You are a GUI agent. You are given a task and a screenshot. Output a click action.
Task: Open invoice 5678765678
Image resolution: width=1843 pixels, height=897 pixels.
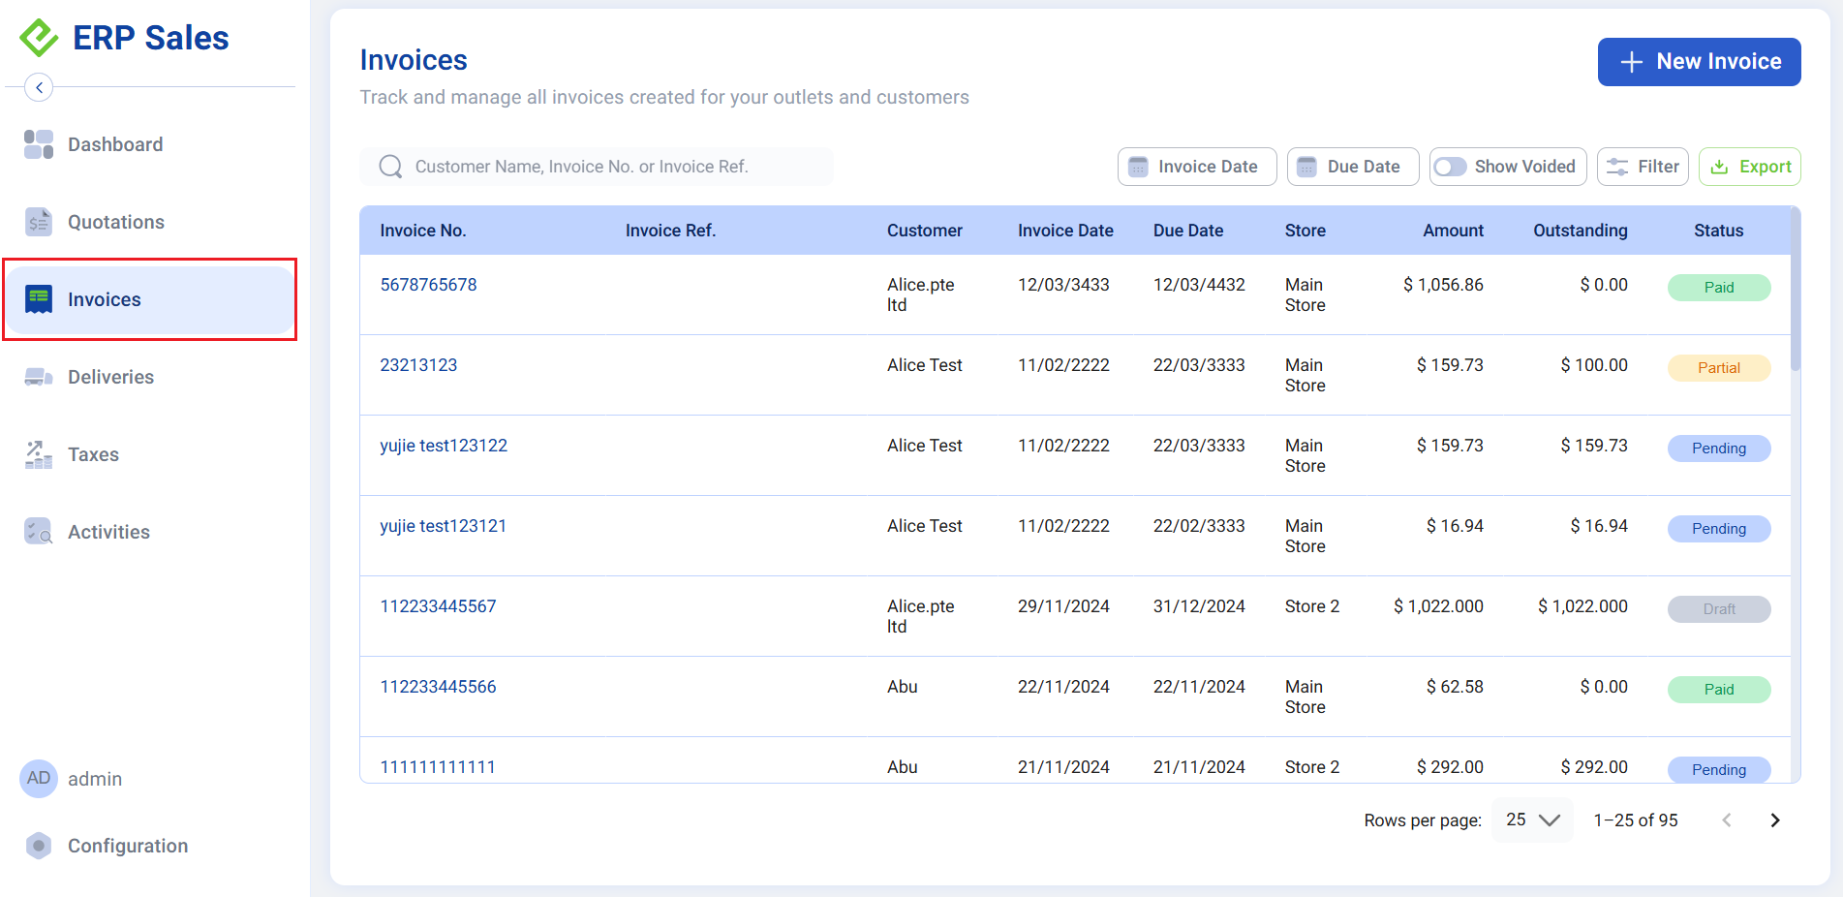click(428, 284)
